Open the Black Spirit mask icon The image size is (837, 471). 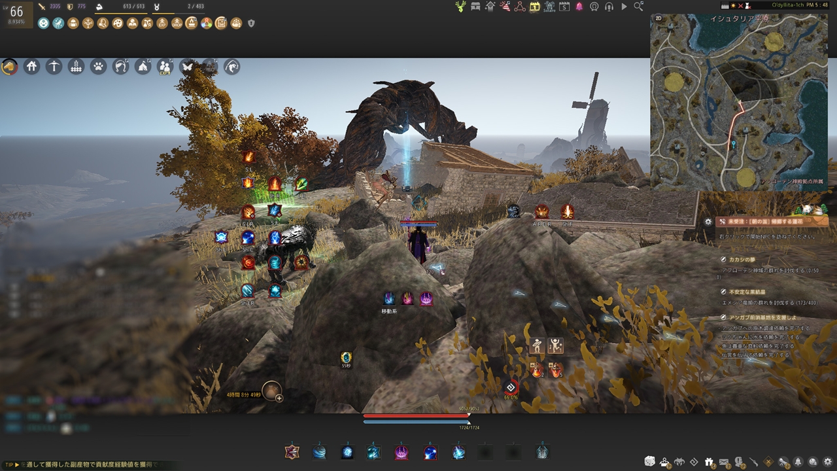pos(679,462)
